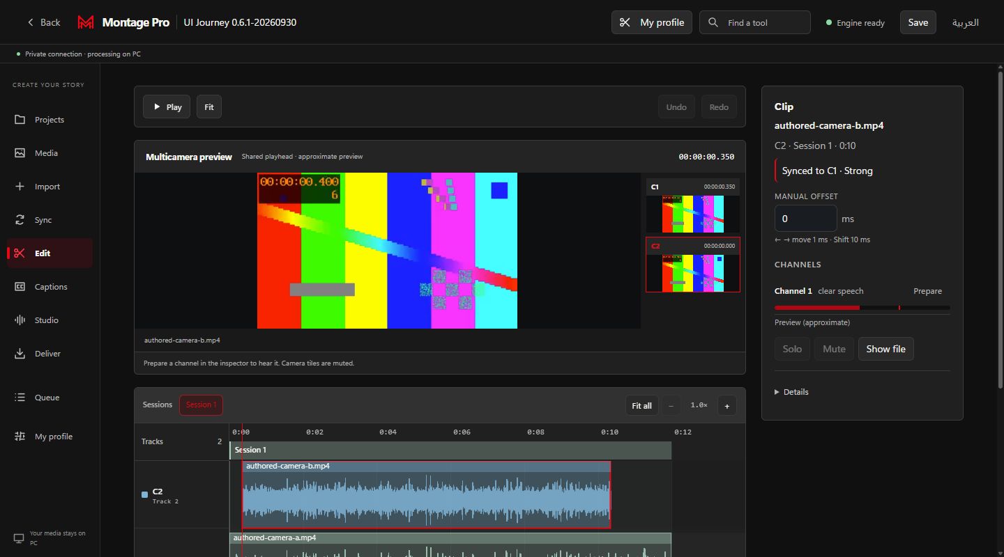Open the Deliver download icon

(x=20, y=354)
